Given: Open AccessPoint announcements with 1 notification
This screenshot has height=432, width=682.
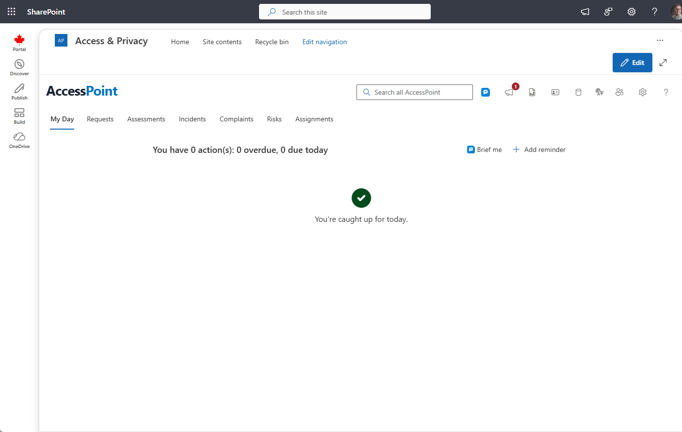Looking at the screenshot, I should (x=510, y=91).
